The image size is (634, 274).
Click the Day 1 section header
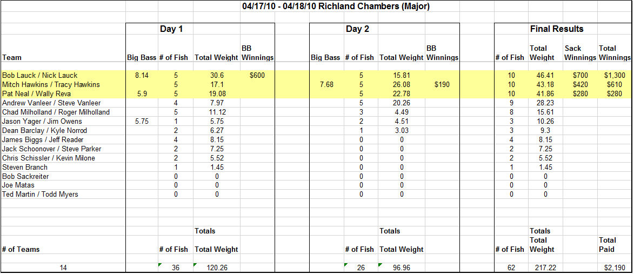click(x=171, y=29)
